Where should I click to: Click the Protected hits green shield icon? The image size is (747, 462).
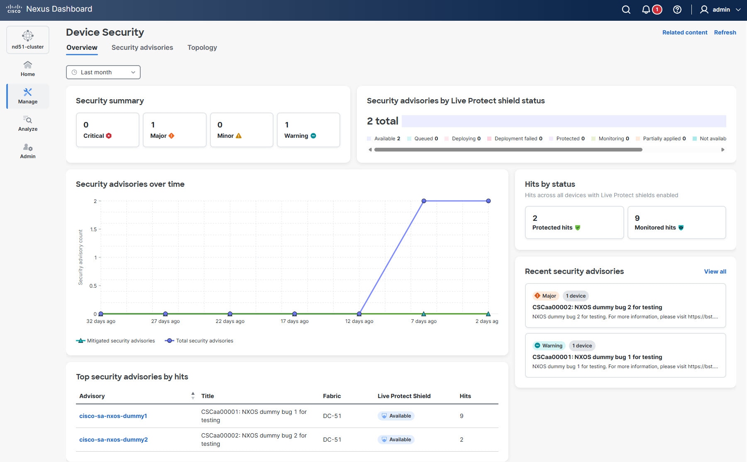(578, 227)
